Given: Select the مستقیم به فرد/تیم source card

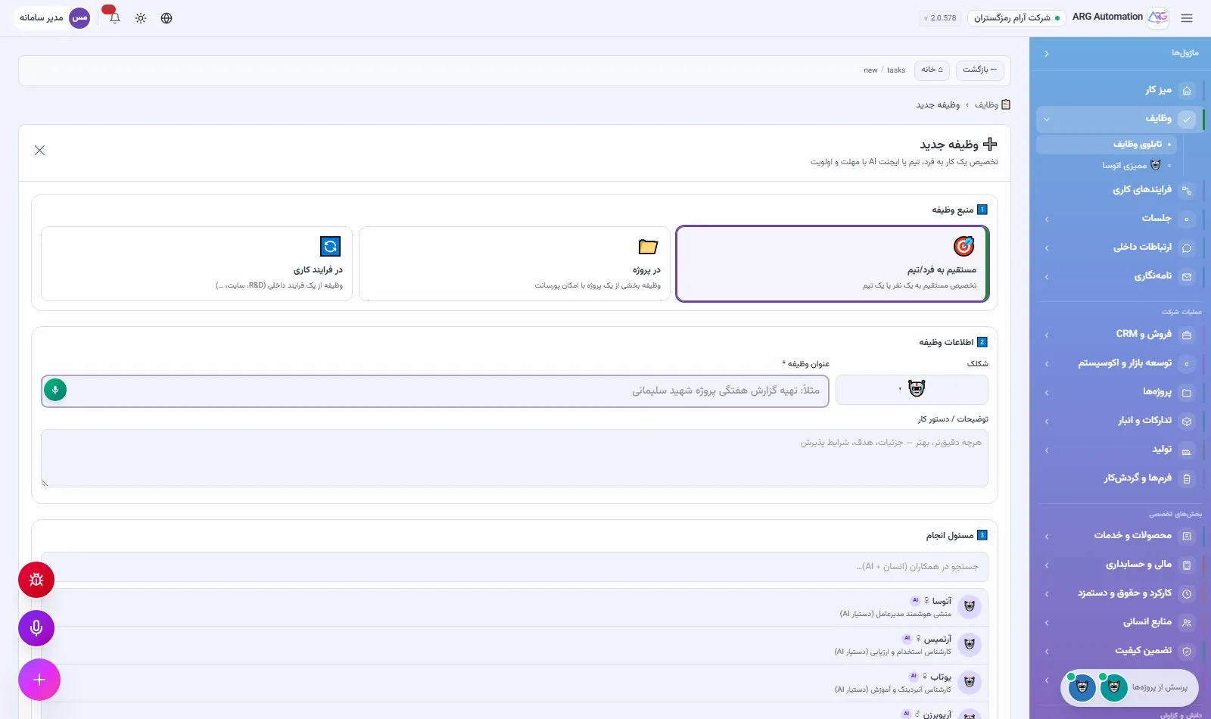Looking at the screenshot, I should pos(832,263).
